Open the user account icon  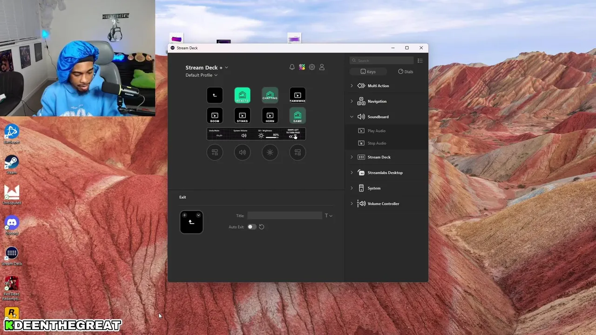tap(322, 67)
